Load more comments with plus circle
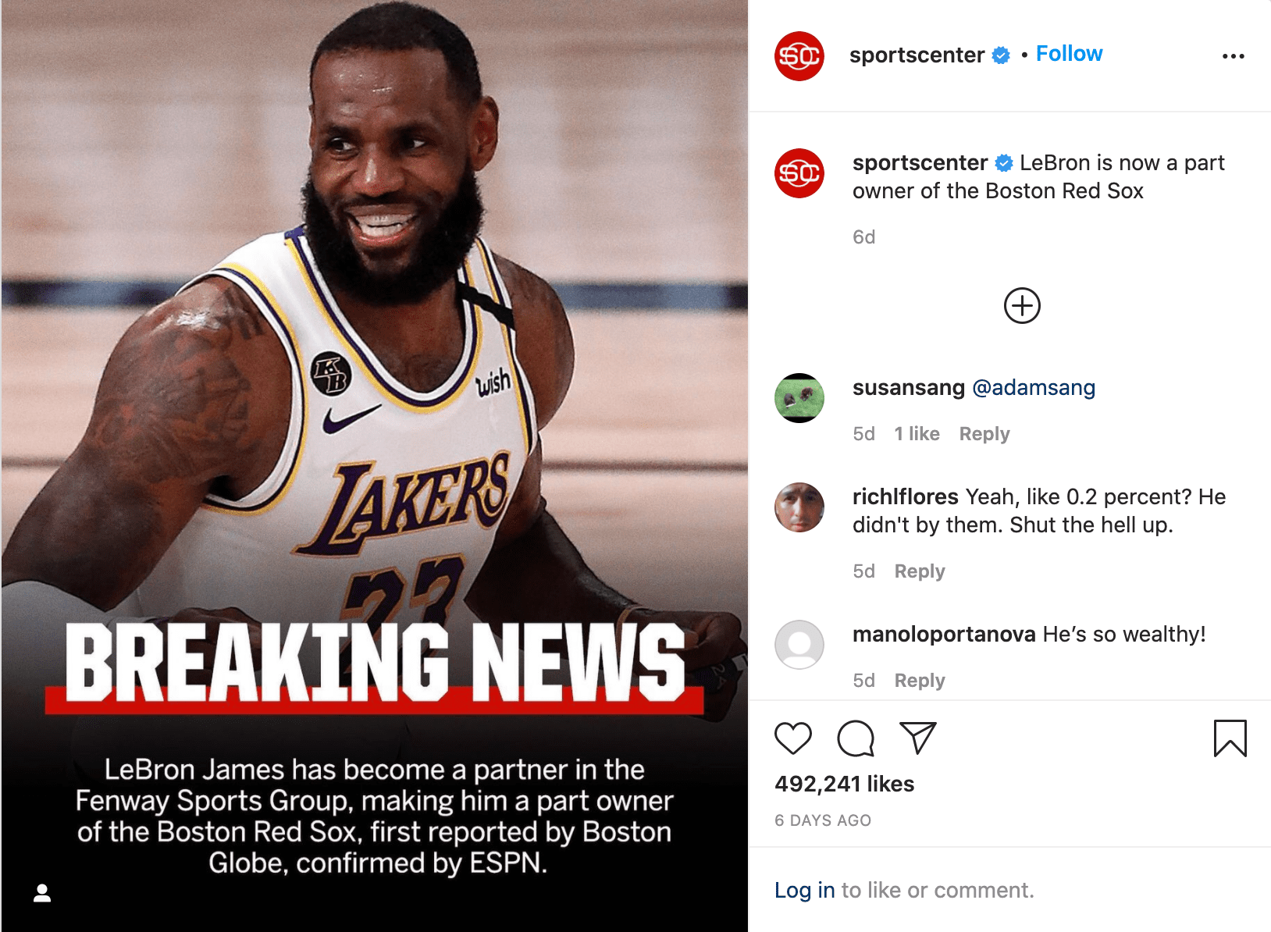Viewport: 1271px width, 932px height. click(1022, 305)
